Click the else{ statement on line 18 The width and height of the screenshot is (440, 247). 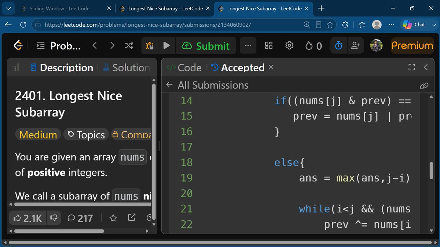[x=290, y=162]
